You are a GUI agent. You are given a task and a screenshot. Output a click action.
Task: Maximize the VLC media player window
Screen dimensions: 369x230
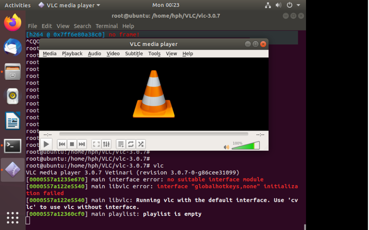pos(255,44)
